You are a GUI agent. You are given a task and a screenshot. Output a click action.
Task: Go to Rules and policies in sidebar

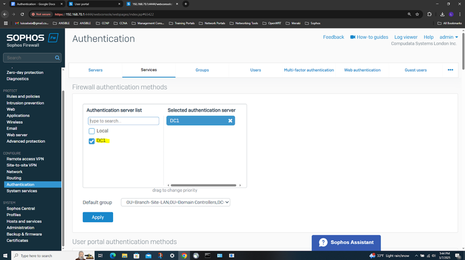[x=23, y=96]
